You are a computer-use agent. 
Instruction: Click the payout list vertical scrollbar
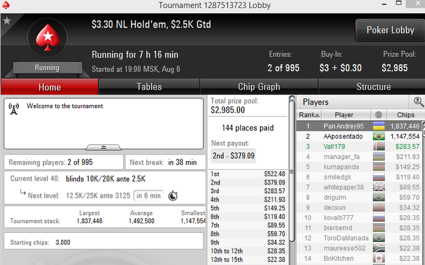pyautogui.click(x=292, y=172)
